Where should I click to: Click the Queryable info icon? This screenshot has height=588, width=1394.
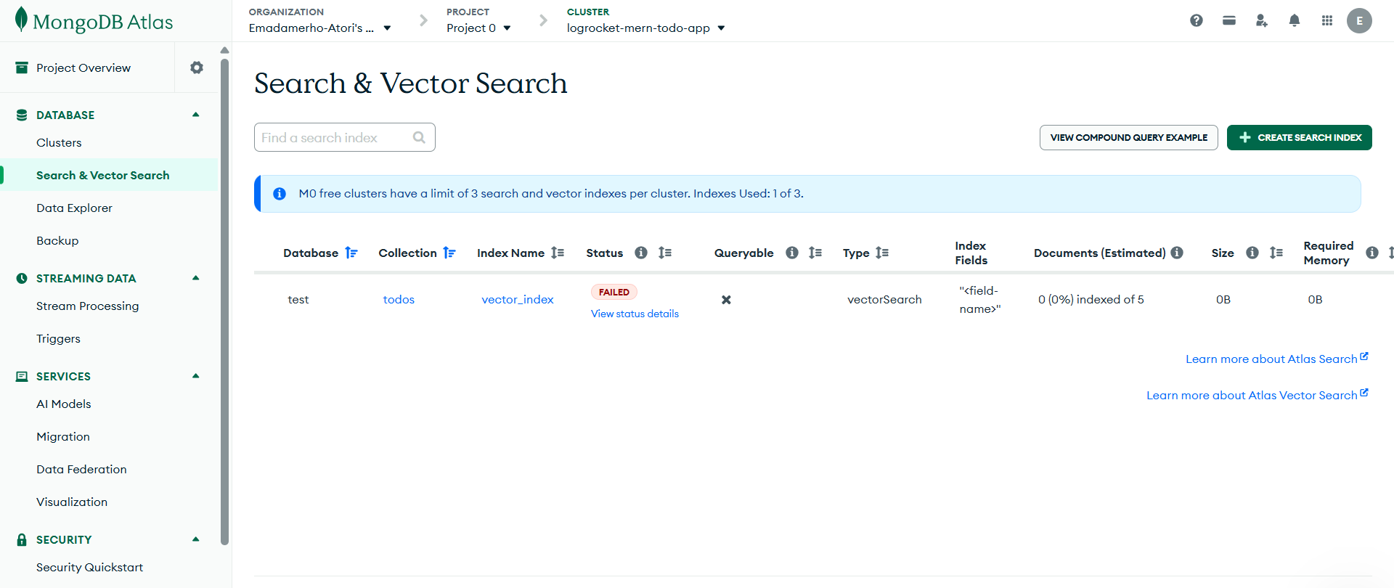pyautogui.click(x=792, y=253)
